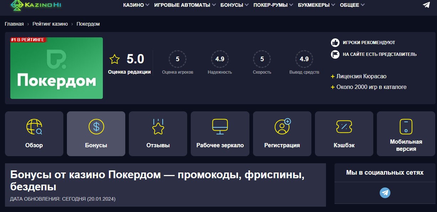Viewport: 437px width, 212px height.
Task: Click the dollar coin icon on the Бонусы tile
Action: click(x=96, y=127)
